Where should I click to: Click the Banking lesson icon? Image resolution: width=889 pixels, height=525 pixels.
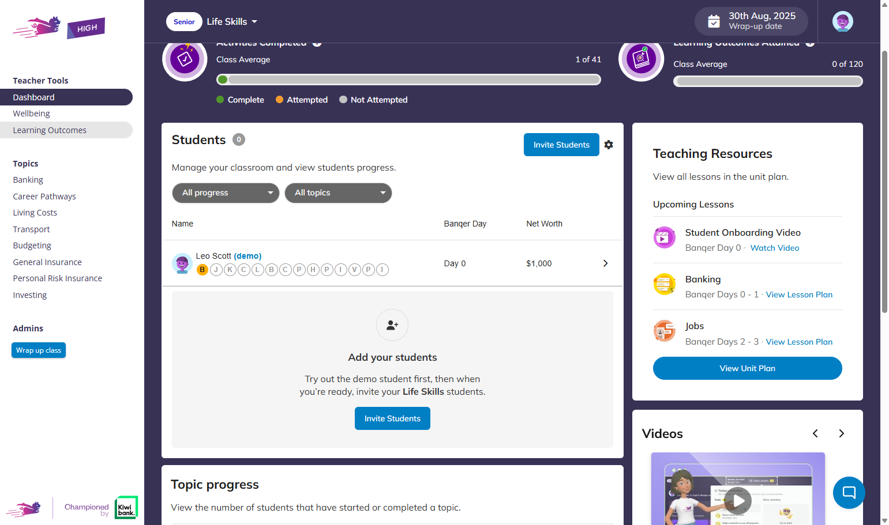pyautogui.click(x=664, y=284)
